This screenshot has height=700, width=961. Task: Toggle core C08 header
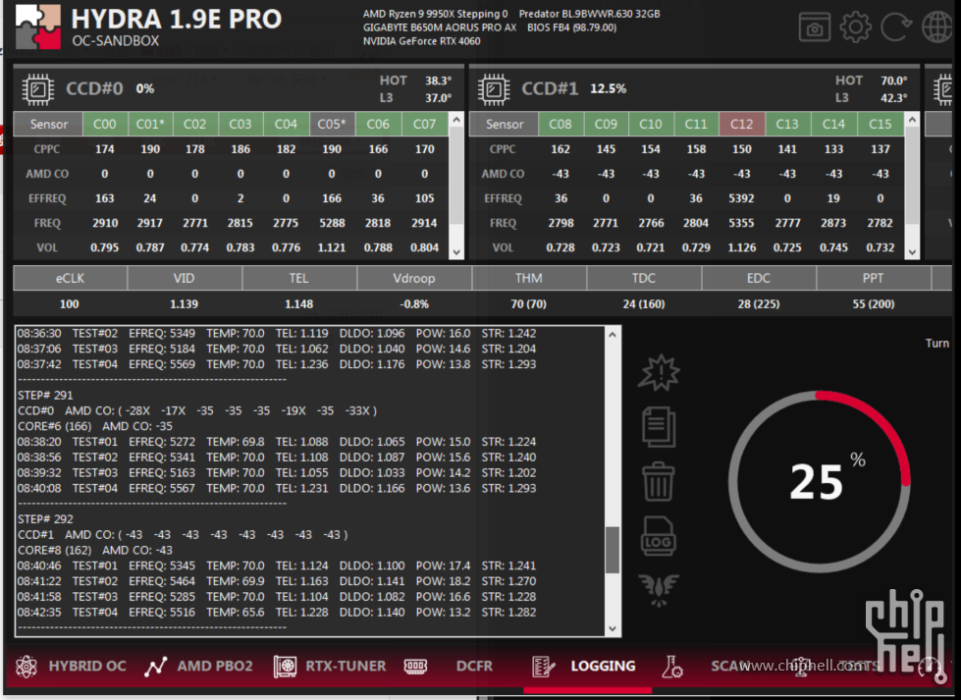pyautogui.click(x=561, y=124)
